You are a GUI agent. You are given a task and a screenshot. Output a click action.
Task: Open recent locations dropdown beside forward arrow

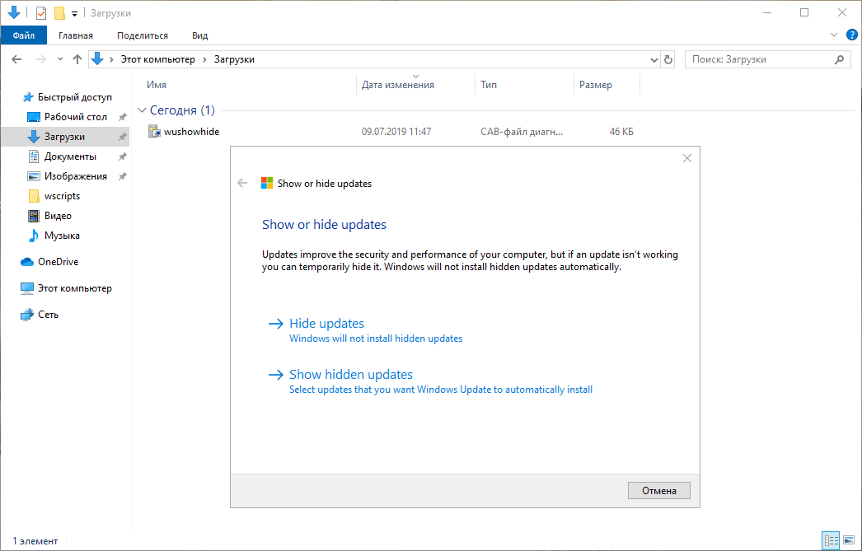coord(59,59)
